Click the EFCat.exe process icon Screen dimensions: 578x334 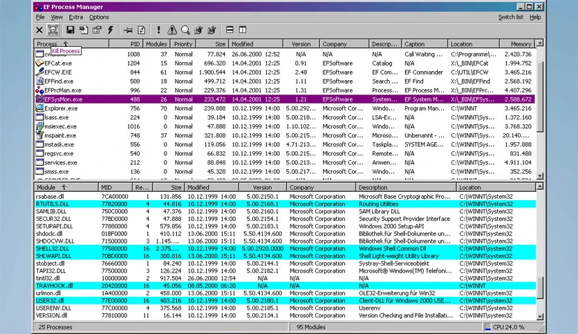point(39,63)
